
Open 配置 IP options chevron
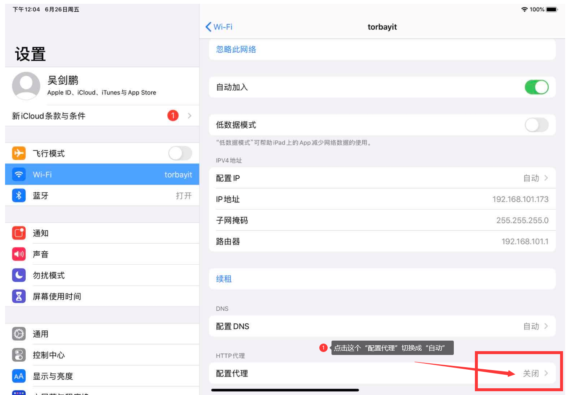tap(546, 178)
